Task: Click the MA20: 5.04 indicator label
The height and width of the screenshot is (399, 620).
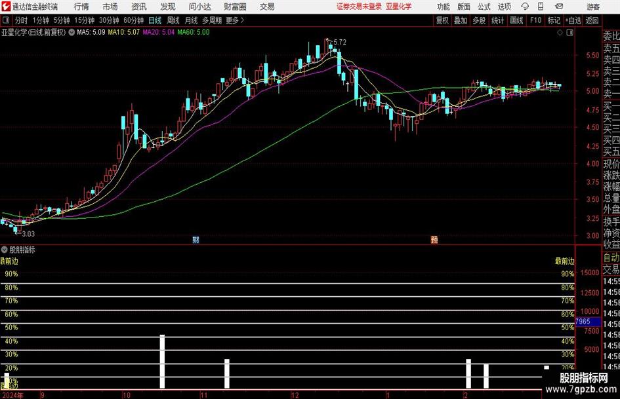Action: [x=159, y=32]
